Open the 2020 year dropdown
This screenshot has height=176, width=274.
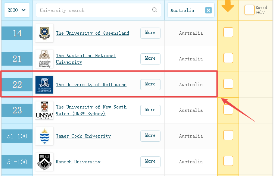(17, 10)
